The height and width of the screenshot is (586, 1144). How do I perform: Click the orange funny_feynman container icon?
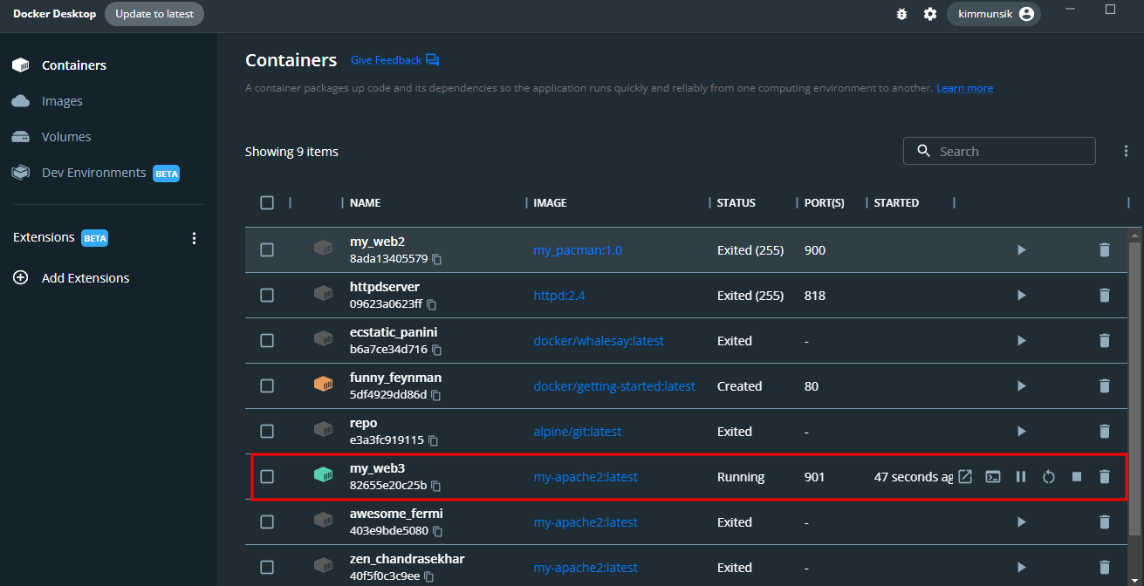click(x=324, y=384)
